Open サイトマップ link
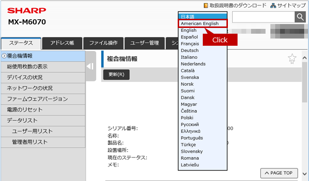The height and width of the screenshot is (181, 309). pyautogui.click(x=292, y=5)
